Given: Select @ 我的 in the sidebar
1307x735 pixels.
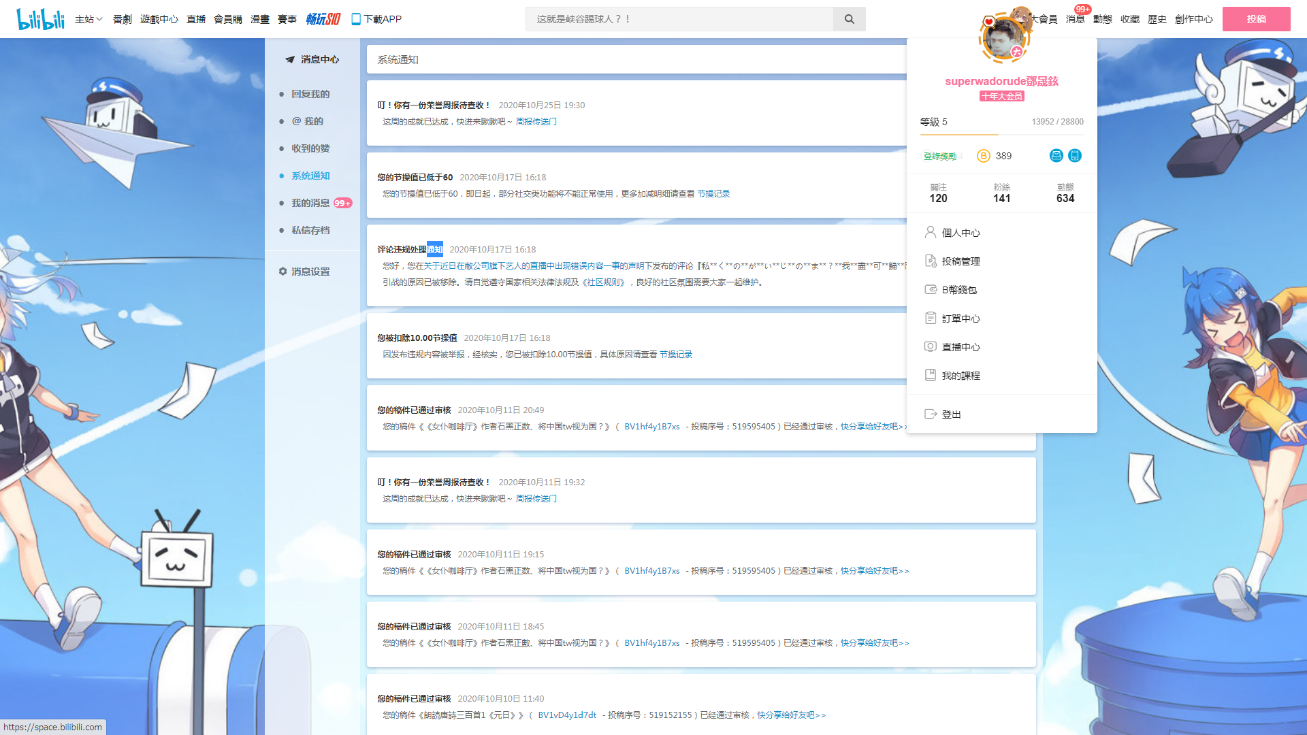Looking at the screenshot, I should (308, 121).
